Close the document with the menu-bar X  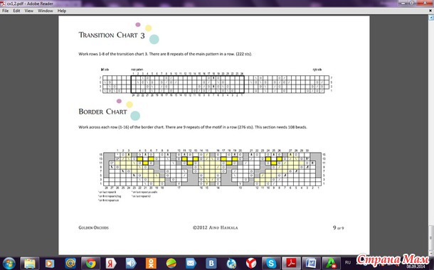coord(431,11)
